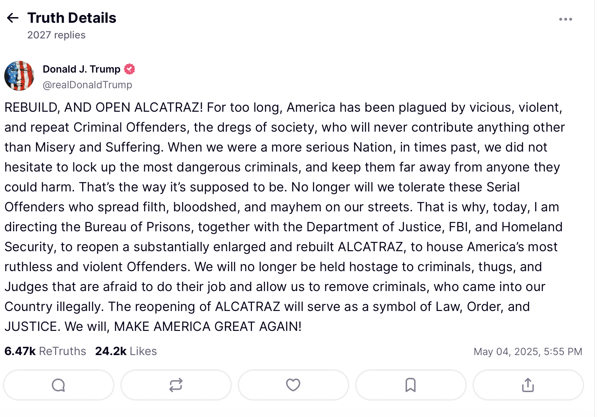Image resolution: width=597 pixels, height=417 pixels.
Task: Open the more options ellipsis menu
Action: click(x=565, y=19)
